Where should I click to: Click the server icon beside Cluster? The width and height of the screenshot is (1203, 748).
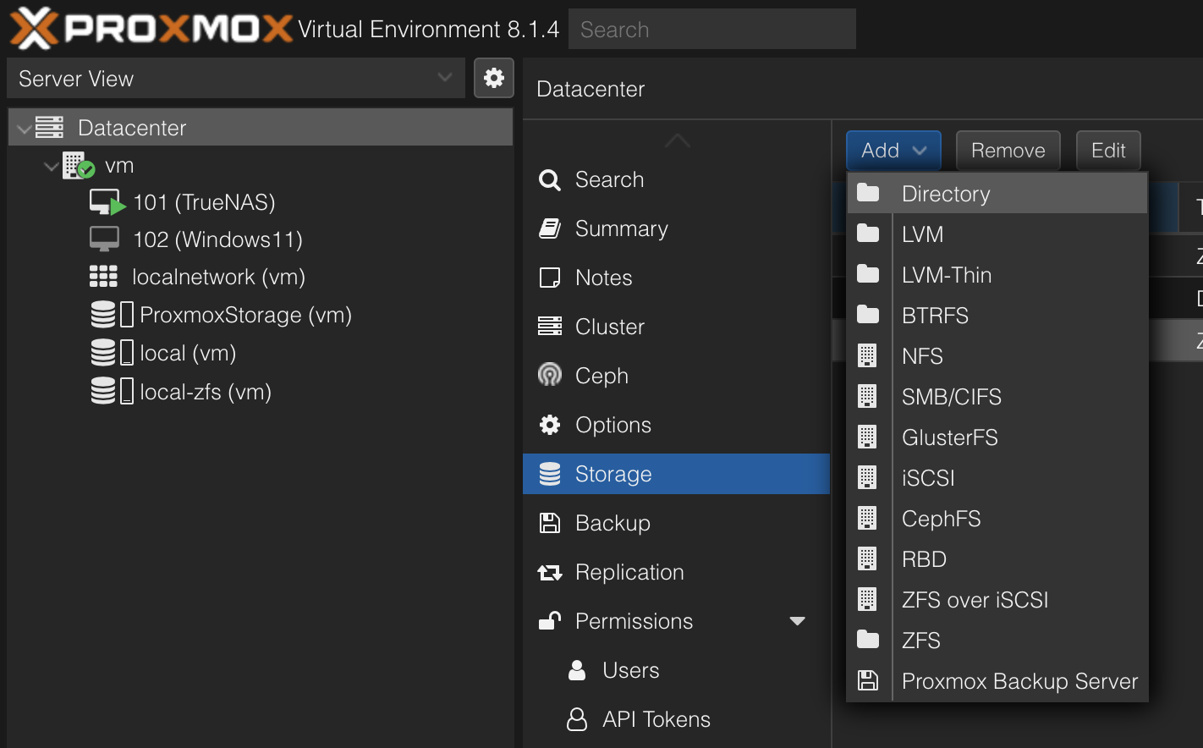550,327
